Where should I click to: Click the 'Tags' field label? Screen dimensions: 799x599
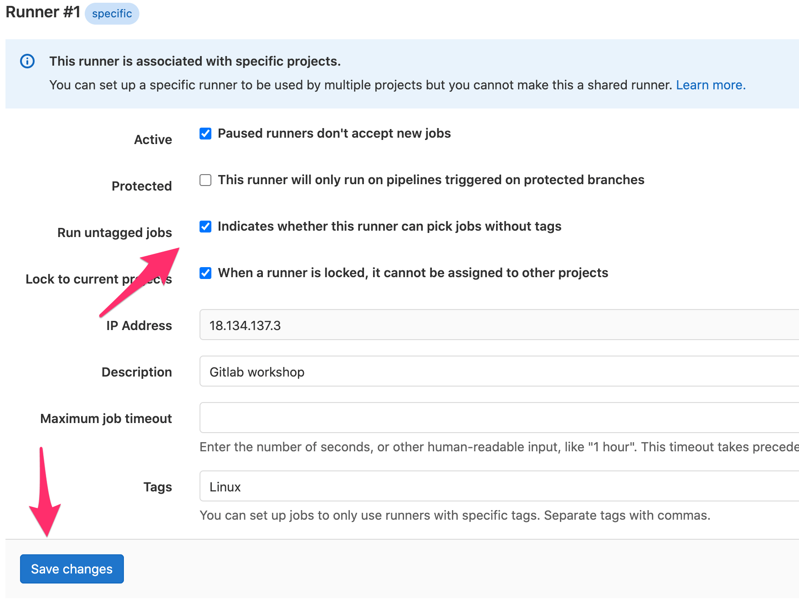click(158, 487)
